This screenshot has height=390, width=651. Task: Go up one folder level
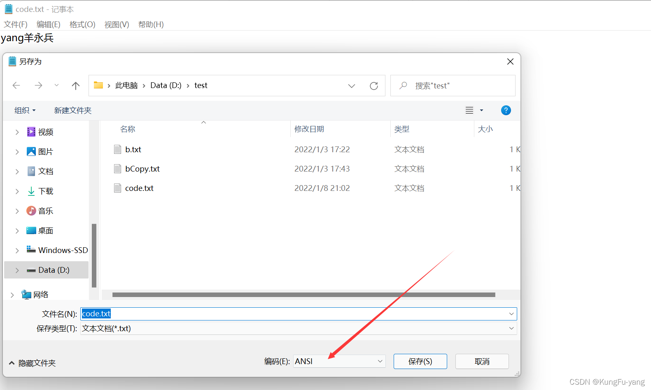tap(76, 86)
